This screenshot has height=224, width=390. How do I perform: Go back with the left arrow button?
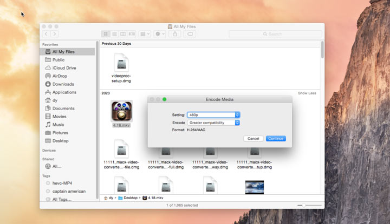pyautogui.click(x=47, y=34)
